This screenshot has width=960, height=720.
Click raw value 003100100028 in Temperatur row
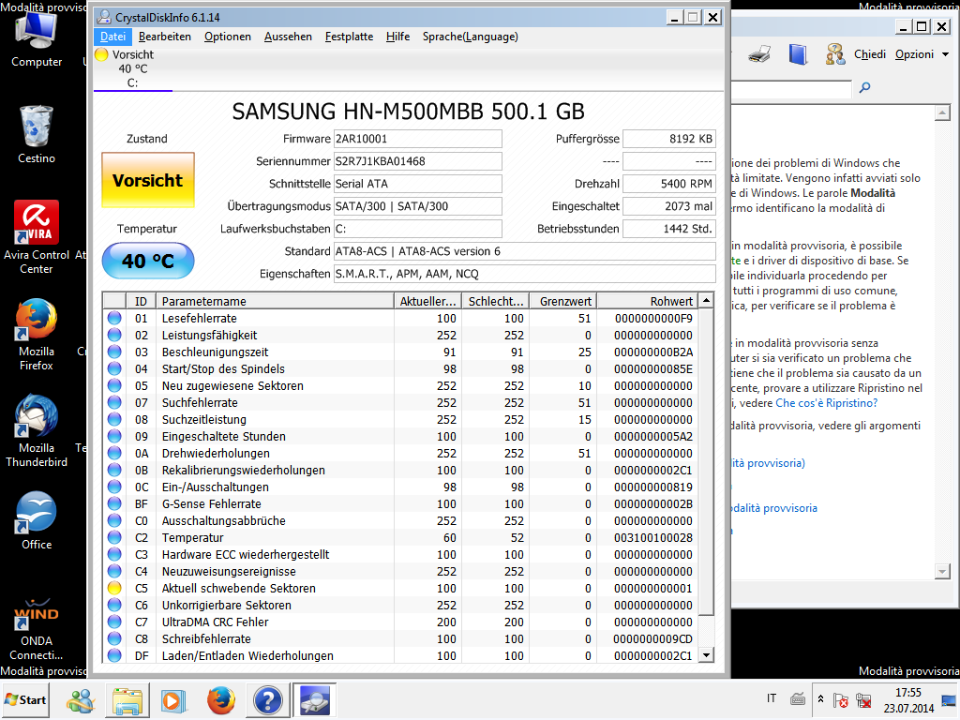coord(652,537)
